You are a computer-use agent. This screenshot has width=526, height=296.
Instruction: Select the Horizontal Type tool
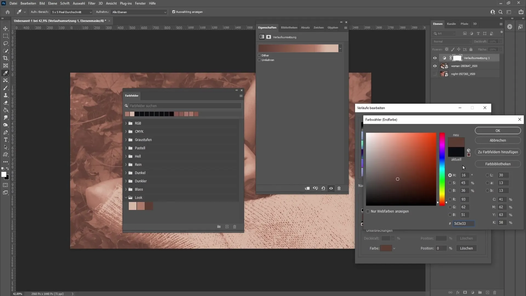click(x=5, y=140)
